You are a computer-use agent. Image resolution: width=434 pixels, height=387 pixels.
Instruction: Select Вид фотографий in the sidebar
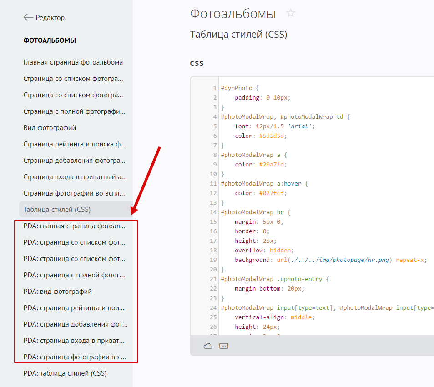coord(50,128)
